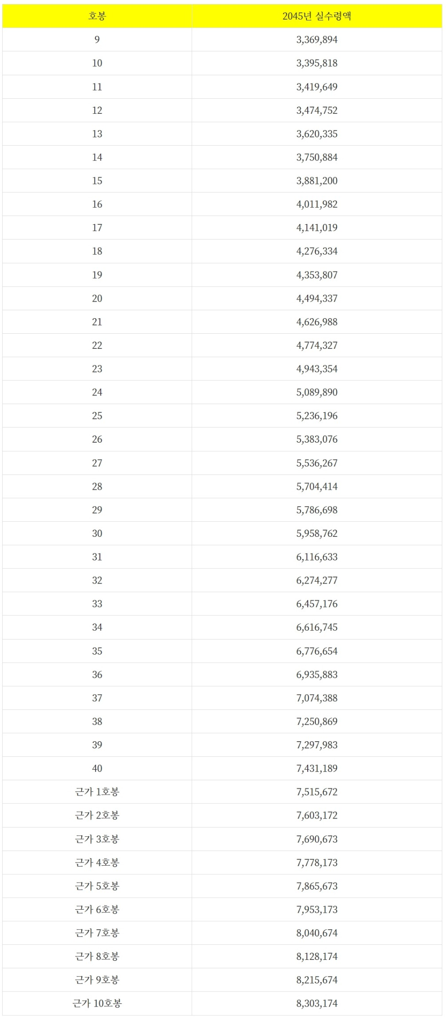Click the 호봉 column header
This screenshot has height=1019, width=446.
[x=97, y=16]
